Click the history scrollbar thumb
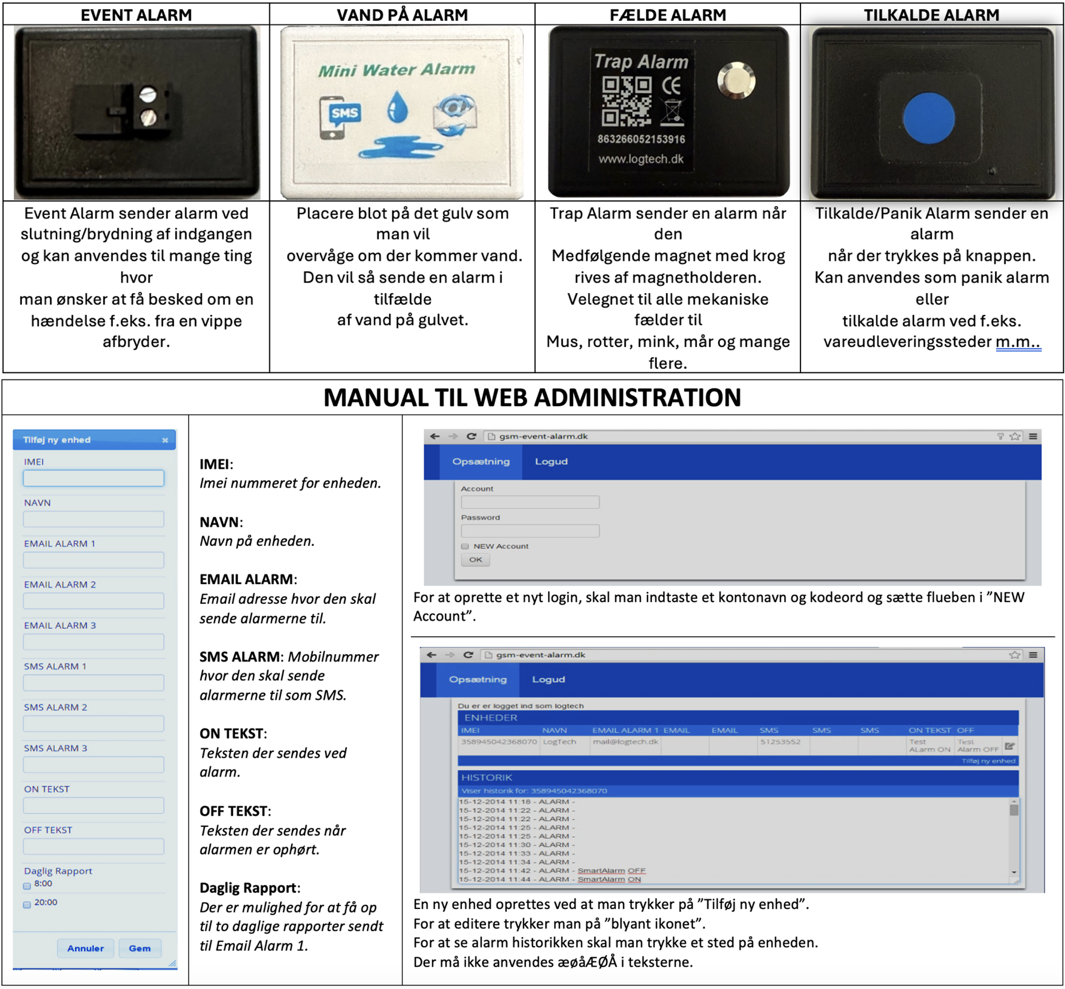 [x=1014, y=810]
